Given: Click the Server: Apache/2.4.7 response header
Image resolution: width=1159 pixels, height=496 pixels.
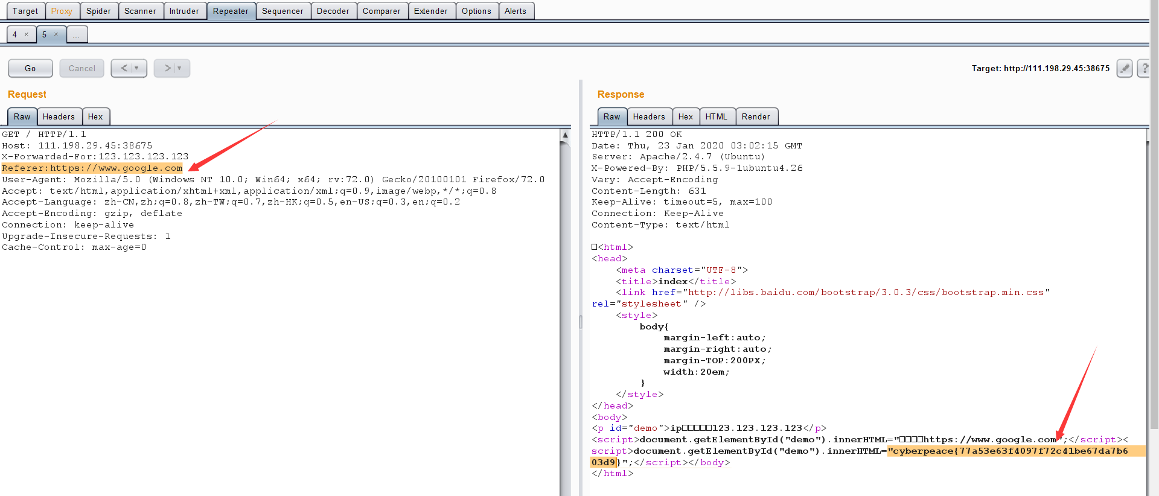Looking at the screenshot, I should pos(680,157).
